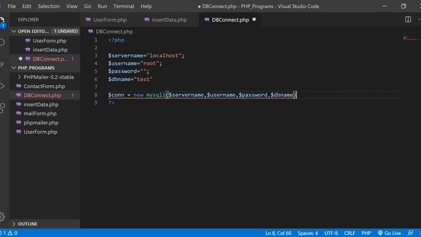The height and width of the screenshot is (237, 421).
Task: Open the Edit menu
Action: (26, 6)
